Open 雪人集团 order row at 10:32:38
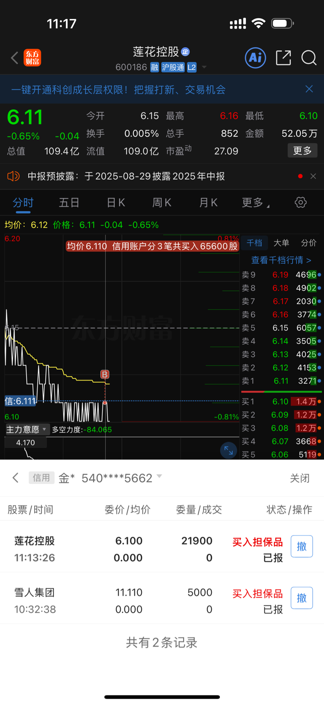 162,598
